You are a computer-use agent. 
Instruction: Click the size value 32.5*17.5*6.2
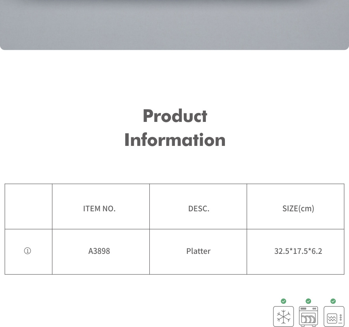tap(298, 251)
